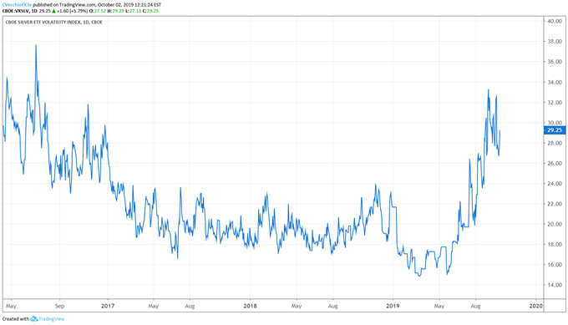The image size is (568, 325).
Task: Click the H:29.29 high value
Action: pos(115,11)
